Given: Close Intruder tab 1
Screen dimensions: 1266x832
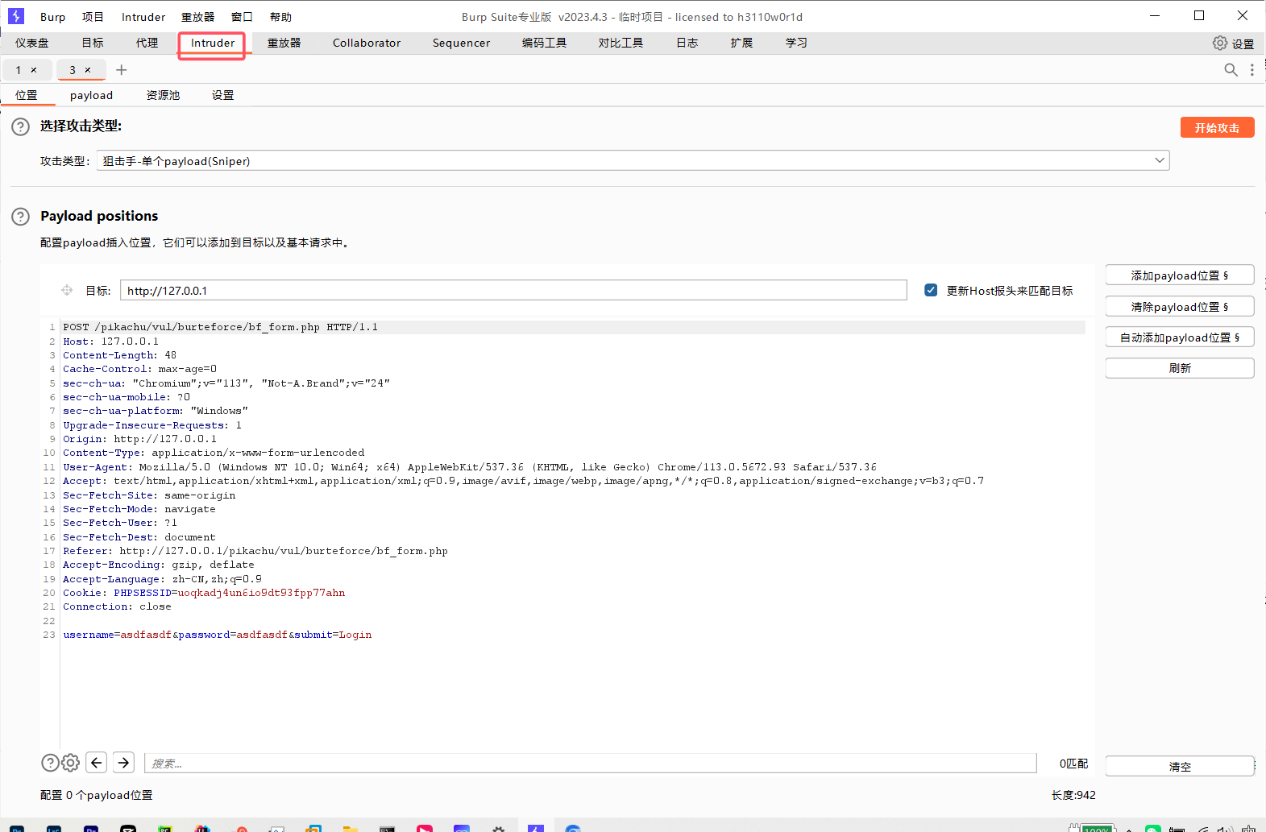Looking at the screenshot, I should [x=34, y=70].
